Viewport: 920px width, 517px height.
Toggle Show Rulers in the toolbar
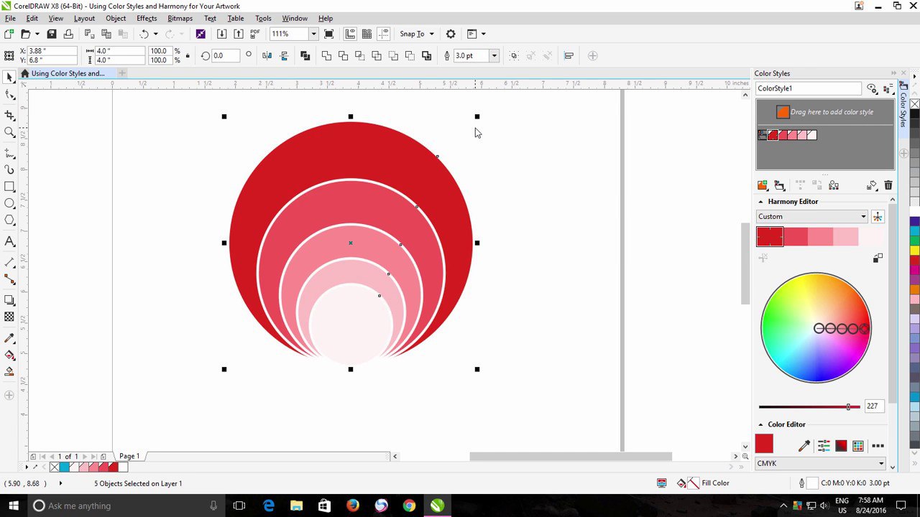[350, 34]
